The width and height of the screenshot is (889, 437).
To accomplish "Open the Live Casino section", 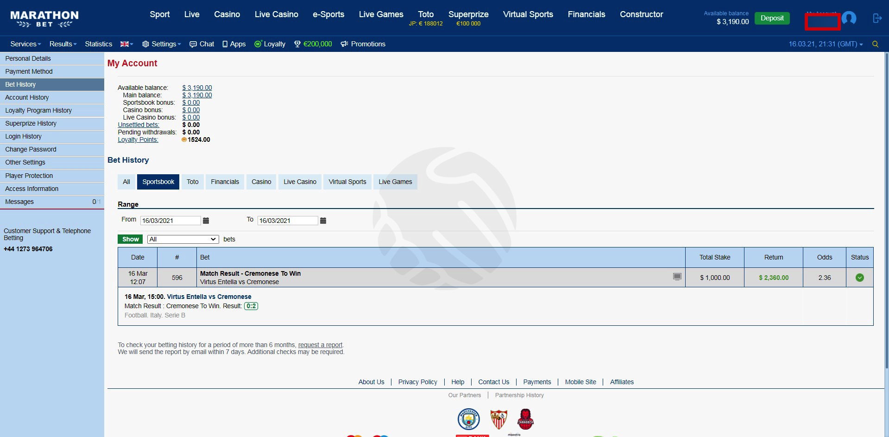I will coord(276,14).
